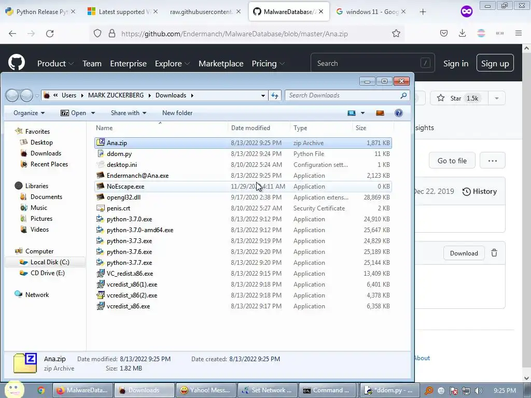Screen dimensions: 531x398
Task: Click the penis.crt certificate icon
Action: (100, 208)
